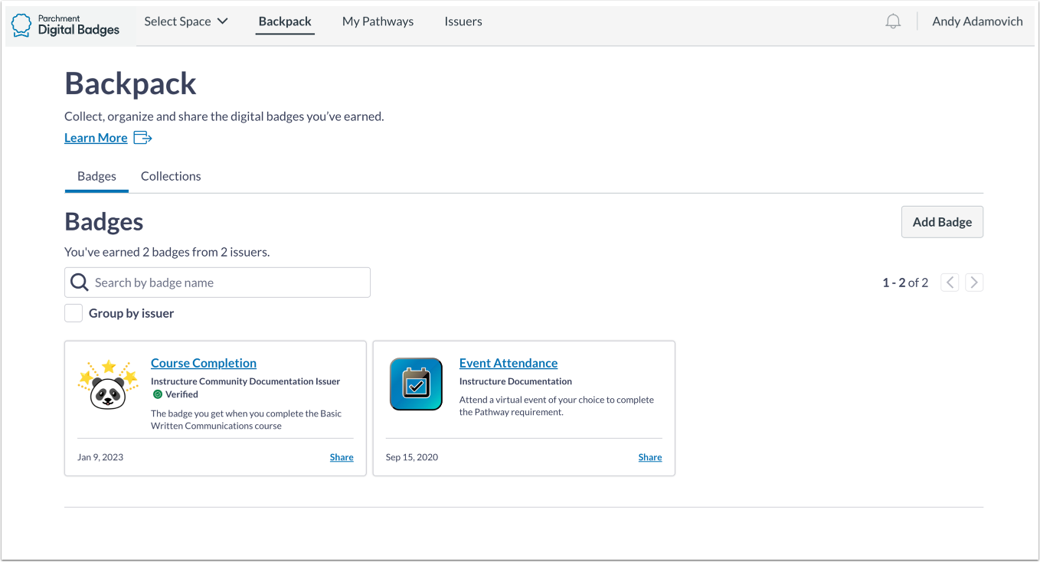
Task: Go to the previous page of badges
Action: [x=950, y=283]
